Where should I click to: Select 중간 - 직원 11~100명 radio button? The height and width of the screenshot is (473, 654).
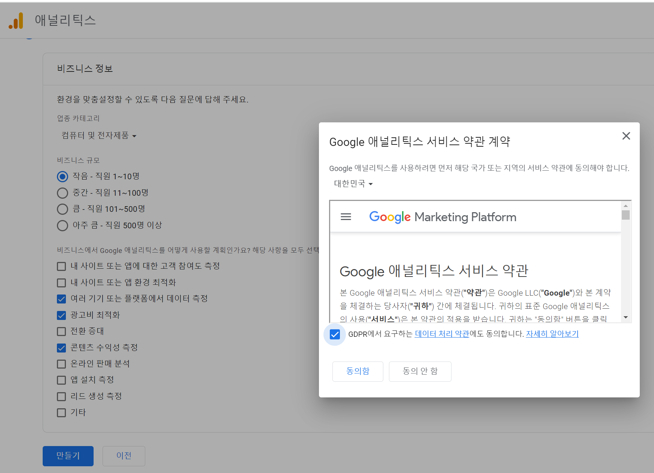(x=63, y=193)
